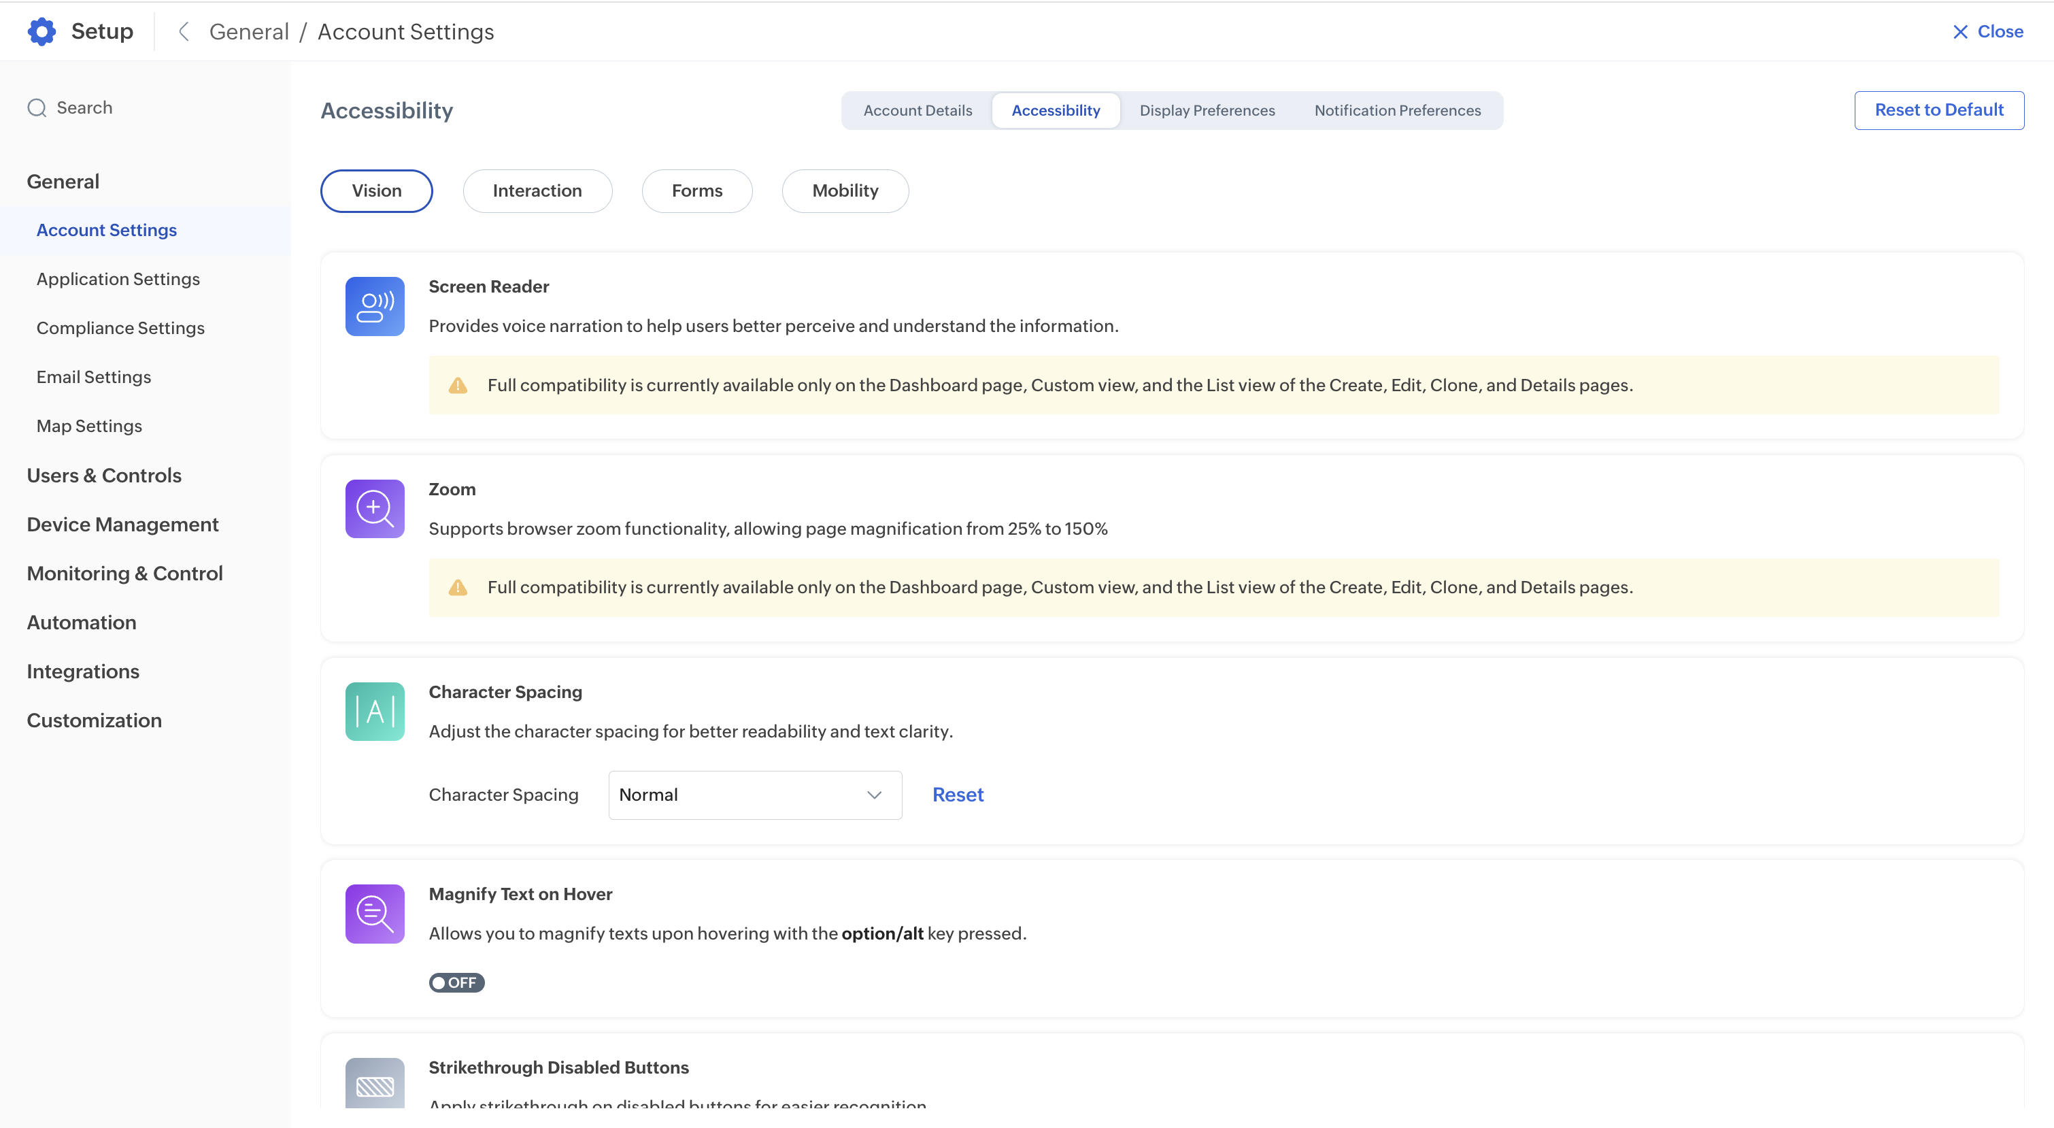Viewport: 2054px width, 1128px height.
Task: Expand the Device Management section
Action: tap(123, 525)
